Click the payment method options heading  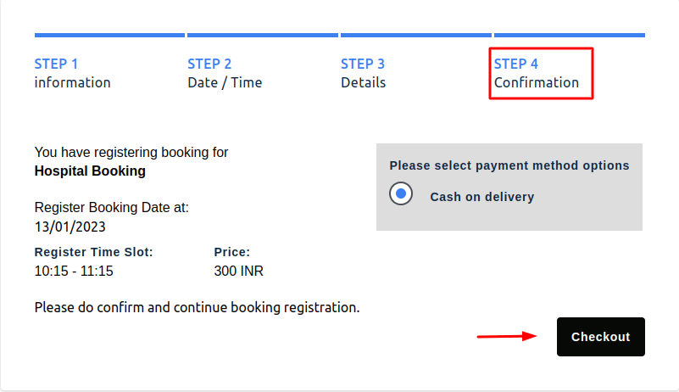pyautogui.click(x=509, y=165)
